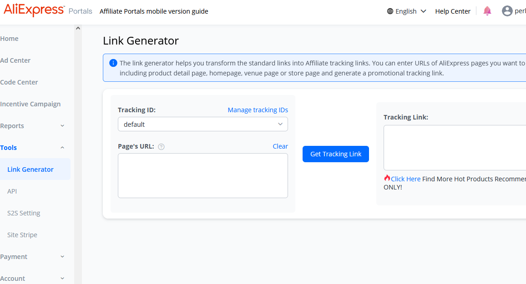
Task: Focus the Tracking Link output box
Action: [x=455, y=148]
